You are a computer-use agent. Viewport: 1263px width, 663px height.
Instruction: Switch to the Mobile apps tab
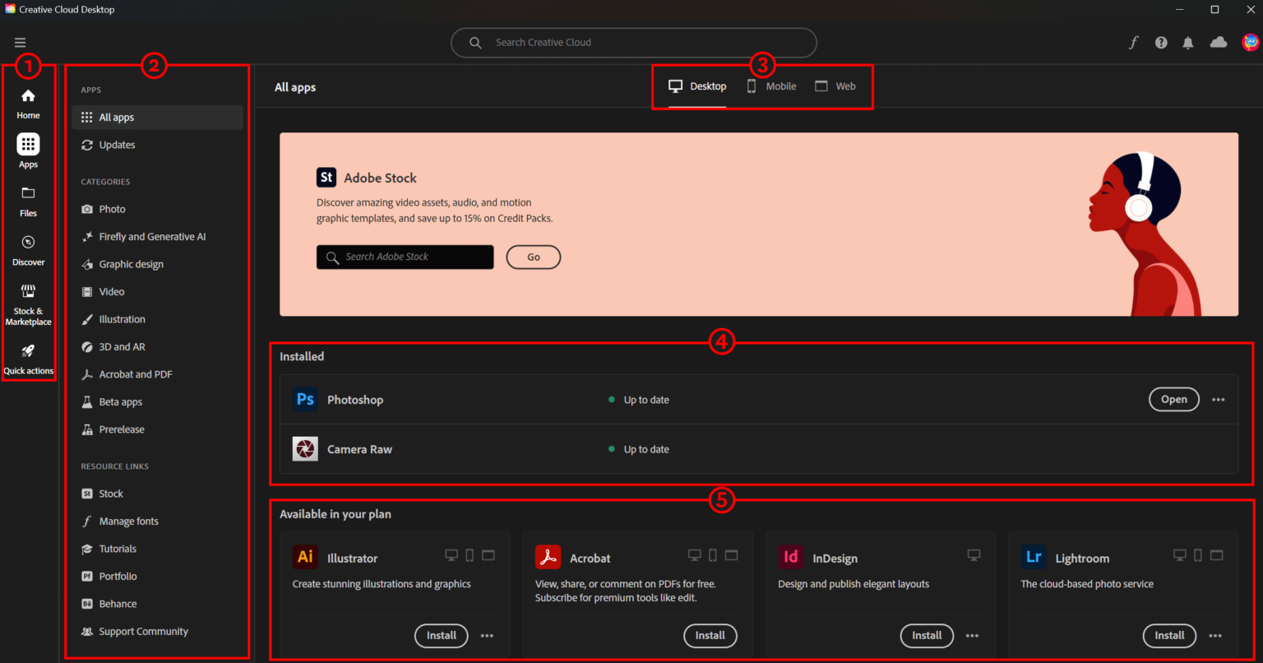tap(770, 86)
